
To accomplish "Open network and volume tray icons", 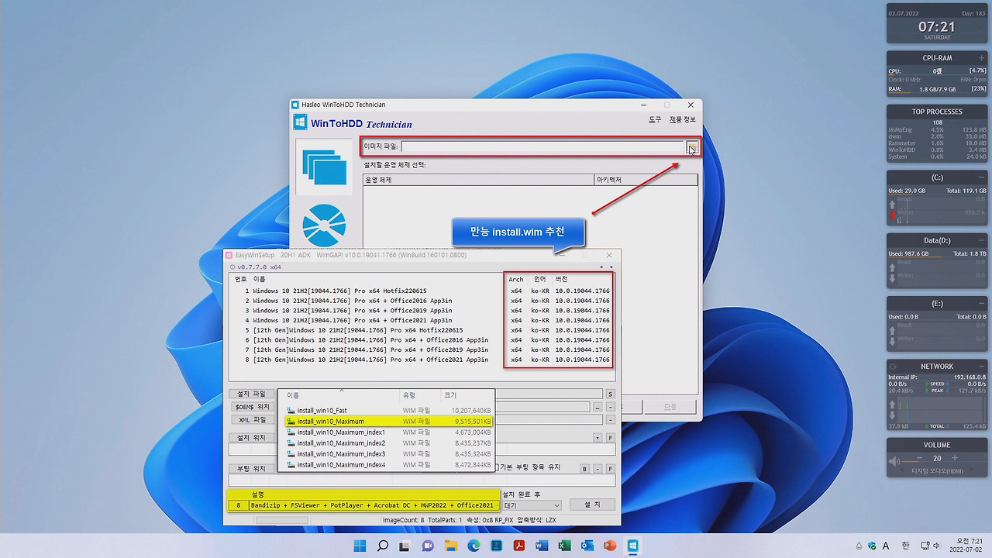I will point(930,546).
